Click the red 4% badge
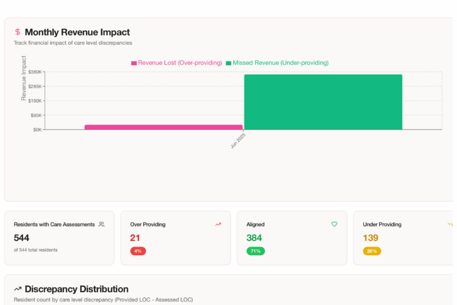Viewport: 457px width, 305px height. (138, 251)
